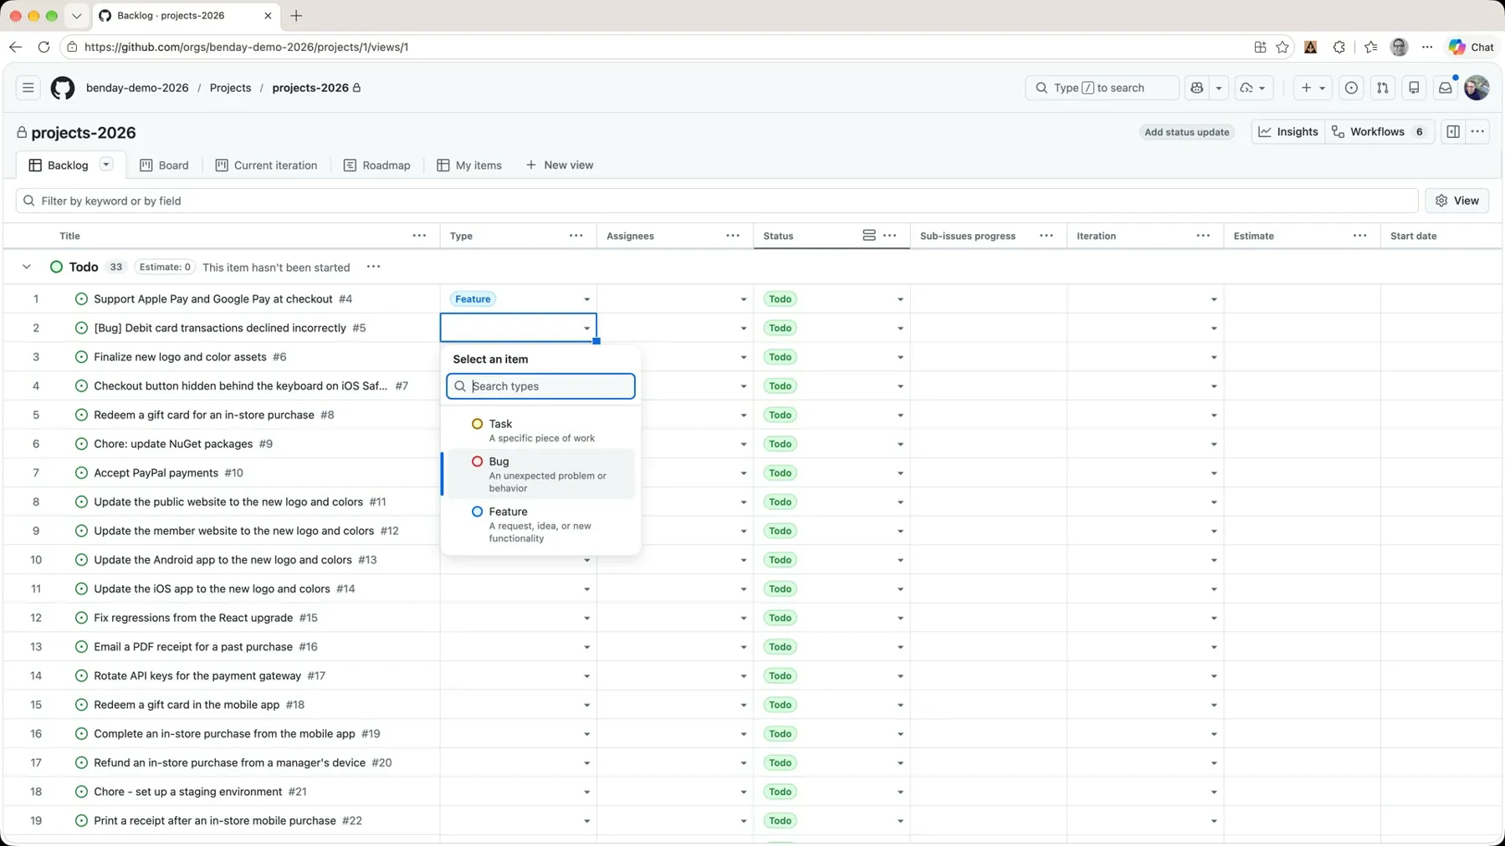Open Assignees dropdown for Finalize new logo row
Screen dimensions: 1505x846
pos(743,358)
